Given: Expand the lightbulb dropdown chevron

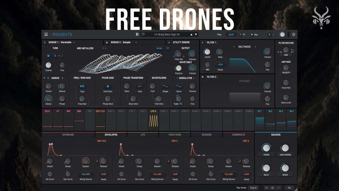Looking at the screenshot, I should (x=273, y=35).
